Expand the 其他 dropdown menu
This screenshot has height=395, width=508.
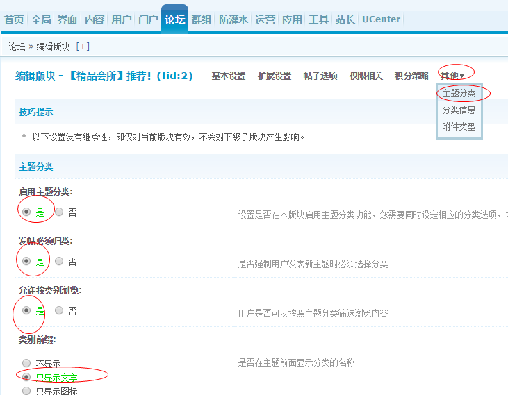coord(452,76)
